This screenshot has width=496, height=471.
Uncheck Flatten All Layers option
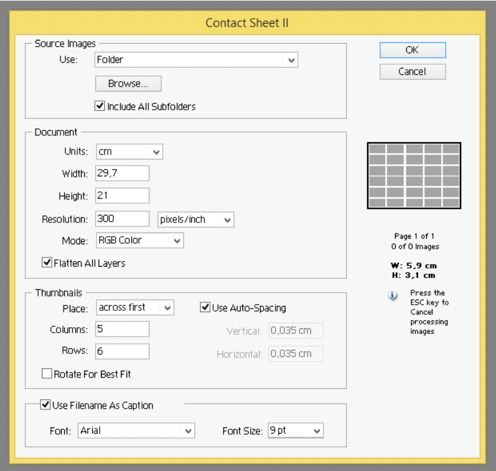point(47,263)
